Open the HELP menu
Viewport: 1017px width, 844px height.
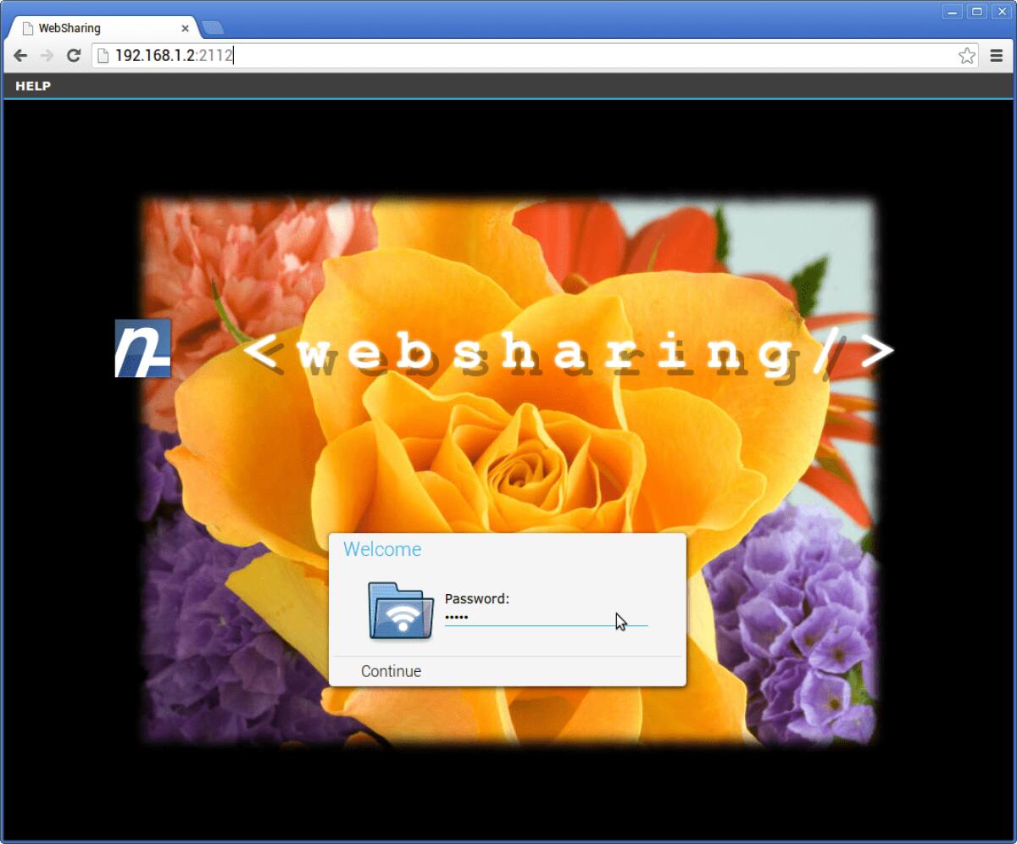[x=33, y=85]
